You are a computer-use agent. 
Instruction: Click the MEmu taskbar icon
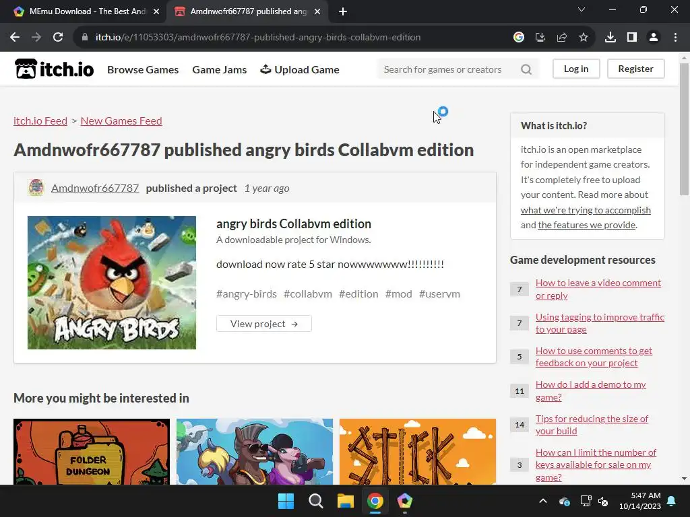404,501
